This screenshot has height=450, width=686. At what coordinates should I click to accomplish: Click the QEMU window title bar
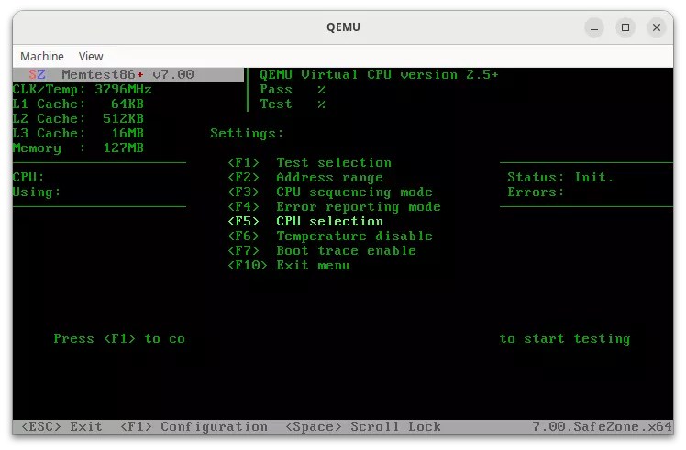[x=343, y=27]
